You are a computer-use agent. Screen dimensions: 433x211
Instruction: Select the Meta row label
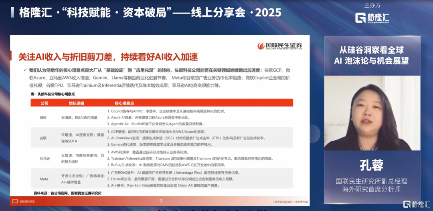pos(44,179)
